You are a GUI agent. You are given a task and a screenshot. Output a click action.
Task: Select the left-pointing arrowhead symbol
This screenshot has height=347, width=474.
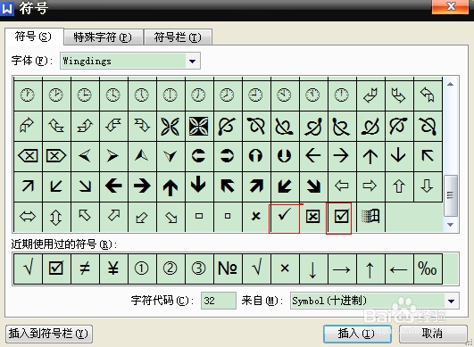[x=85, y=156]
